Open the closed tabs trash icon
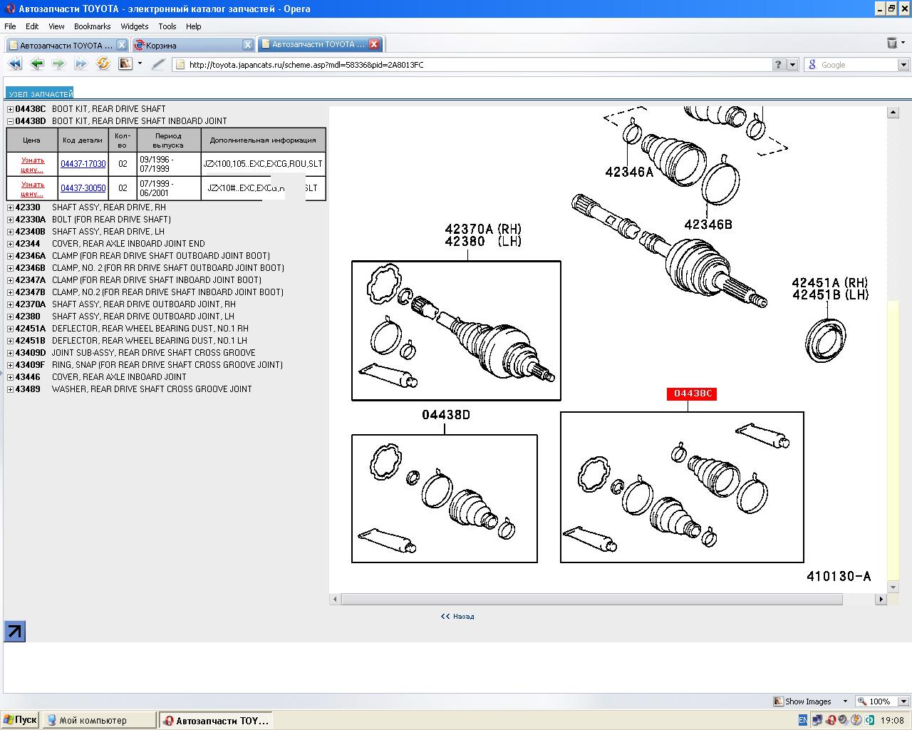The image size is (912, 730). pyautogui.click(x=892, y=43)
